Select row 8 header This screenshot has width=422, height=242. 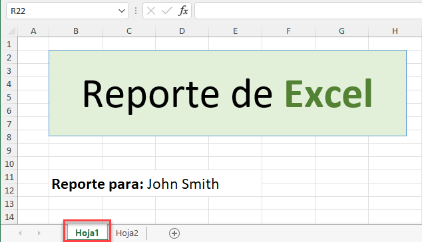pyautogui.click(x=9, y=137)
